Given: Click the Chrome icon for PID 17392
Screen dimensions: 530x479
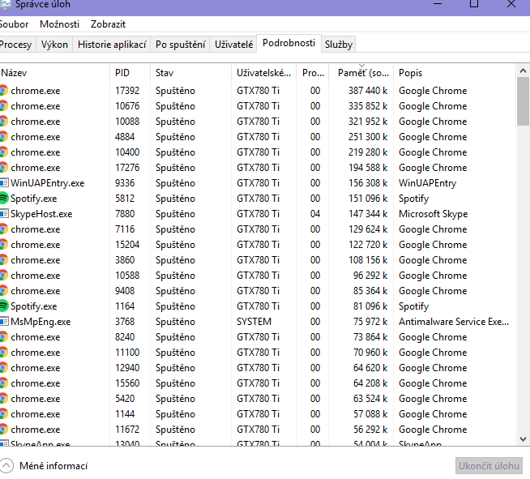Looking at the screenshot, I should tap(4, 91).
